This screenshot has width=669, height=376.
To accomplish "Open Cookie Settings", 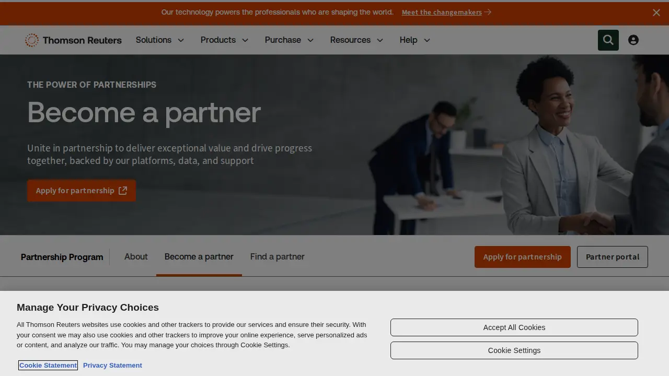I will (x=514, y=350).
